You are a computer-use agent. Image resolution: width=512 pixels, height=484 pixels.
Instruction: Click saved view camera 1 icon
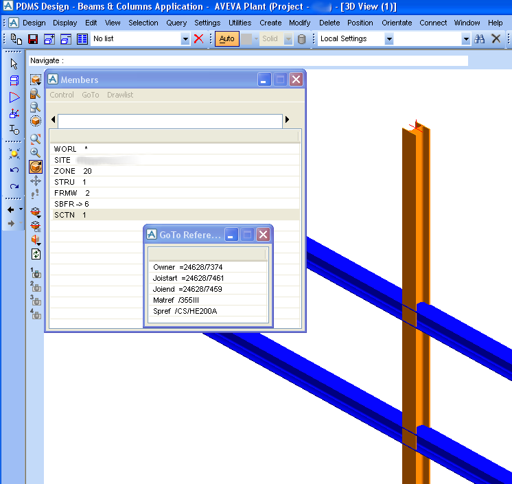click(36, 273)
